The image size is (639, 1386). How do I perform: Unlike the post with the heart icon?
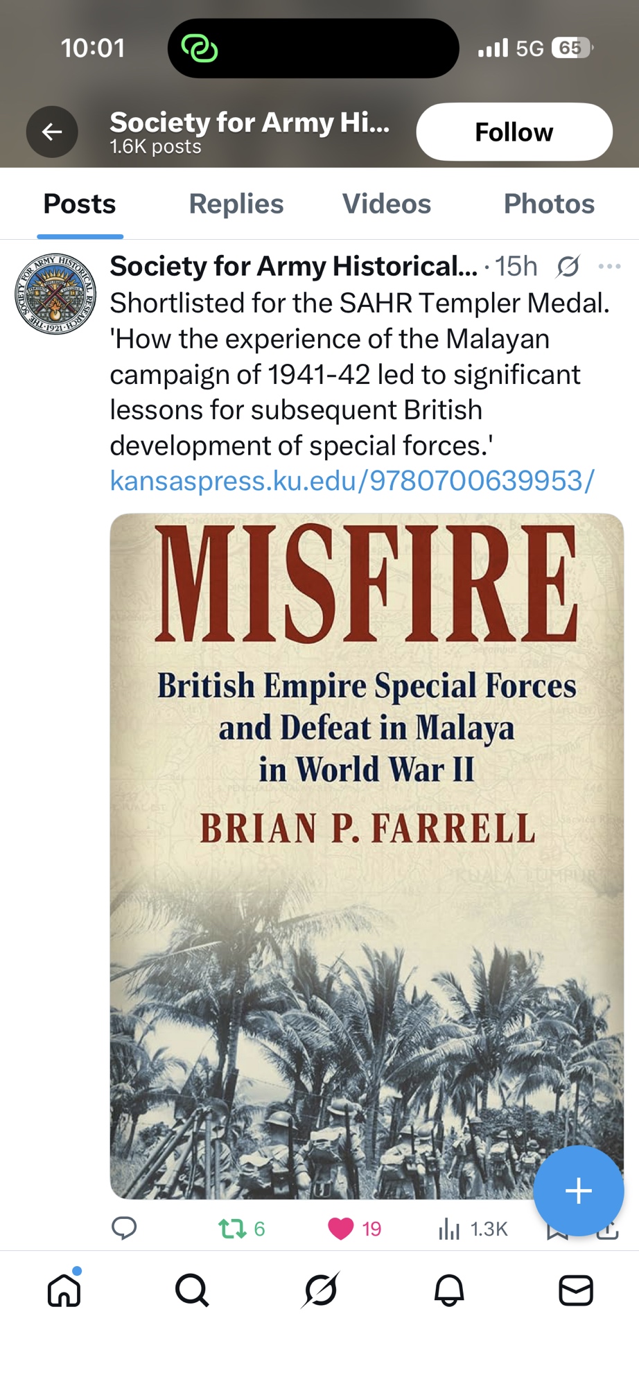tap(340, 1229)
